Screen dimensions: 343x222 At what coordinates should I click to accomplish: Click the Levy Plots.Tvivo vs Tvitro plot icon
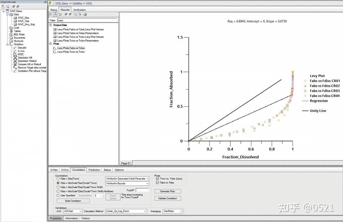point(55,52)
